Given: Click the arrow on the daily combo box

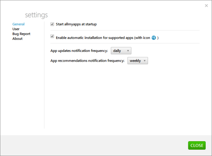Looking at the screenshot, I should coord(128,50).
